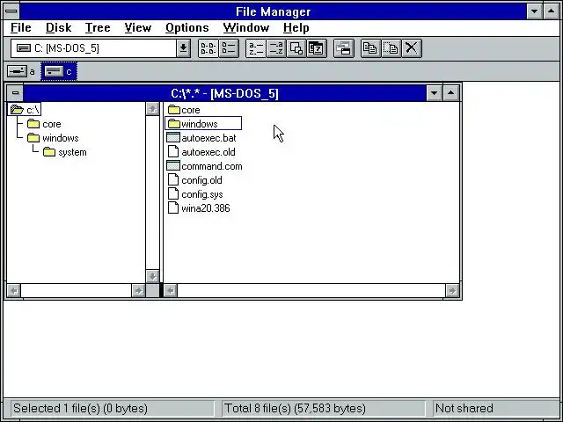Open C:\*.* child window control menu
The image size is (563, 422).
[x=15, y=93]
